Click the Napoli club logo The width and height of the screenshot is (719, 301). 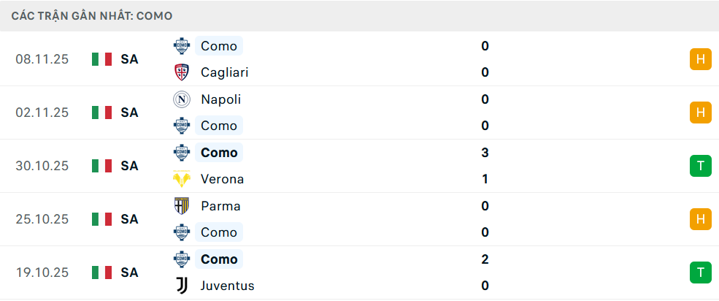pyautogui.click(x=181, y=99)
